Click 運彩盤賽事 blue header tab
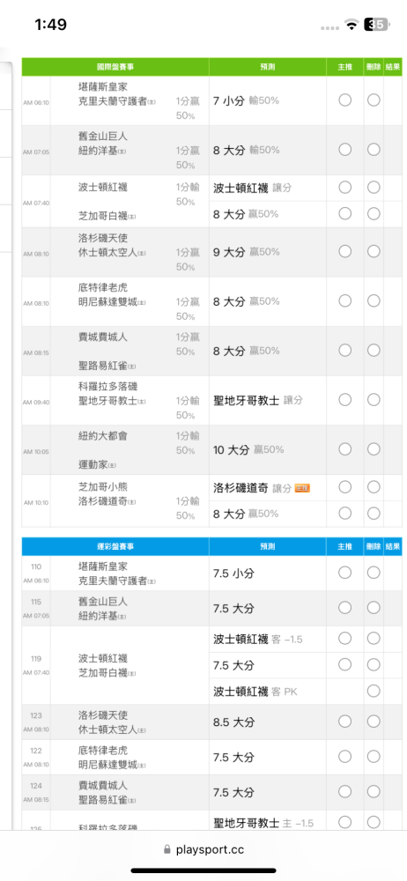 tap(115, 546)
